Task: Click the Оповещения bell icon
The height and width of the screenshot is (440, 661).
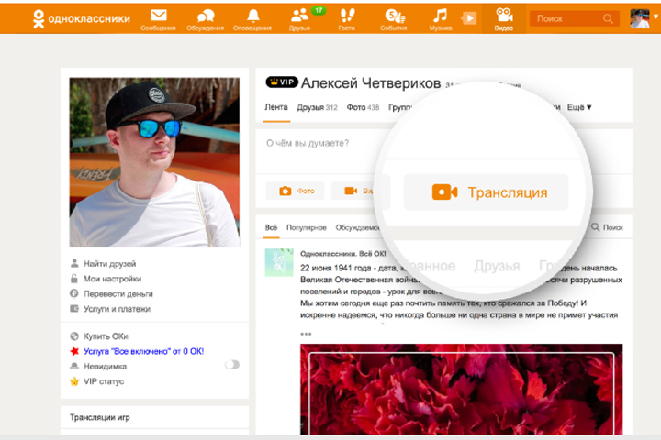Action: [x=253, y=17]
